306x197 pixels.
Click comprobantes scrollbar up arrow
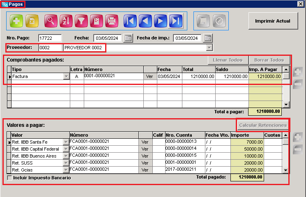point(286,69)
